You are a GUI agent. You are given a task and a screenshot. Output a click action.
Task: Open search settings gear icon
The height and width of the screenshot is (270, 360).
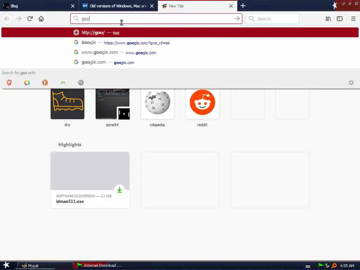pyautogui.click(x=351, y=82)
